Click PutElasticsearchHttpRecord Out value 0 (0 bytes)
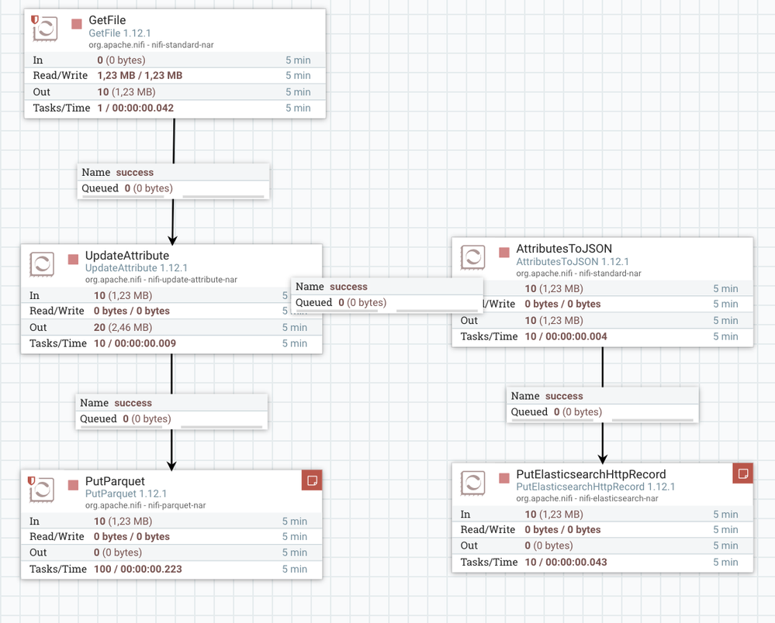 (x=549, y=546)
